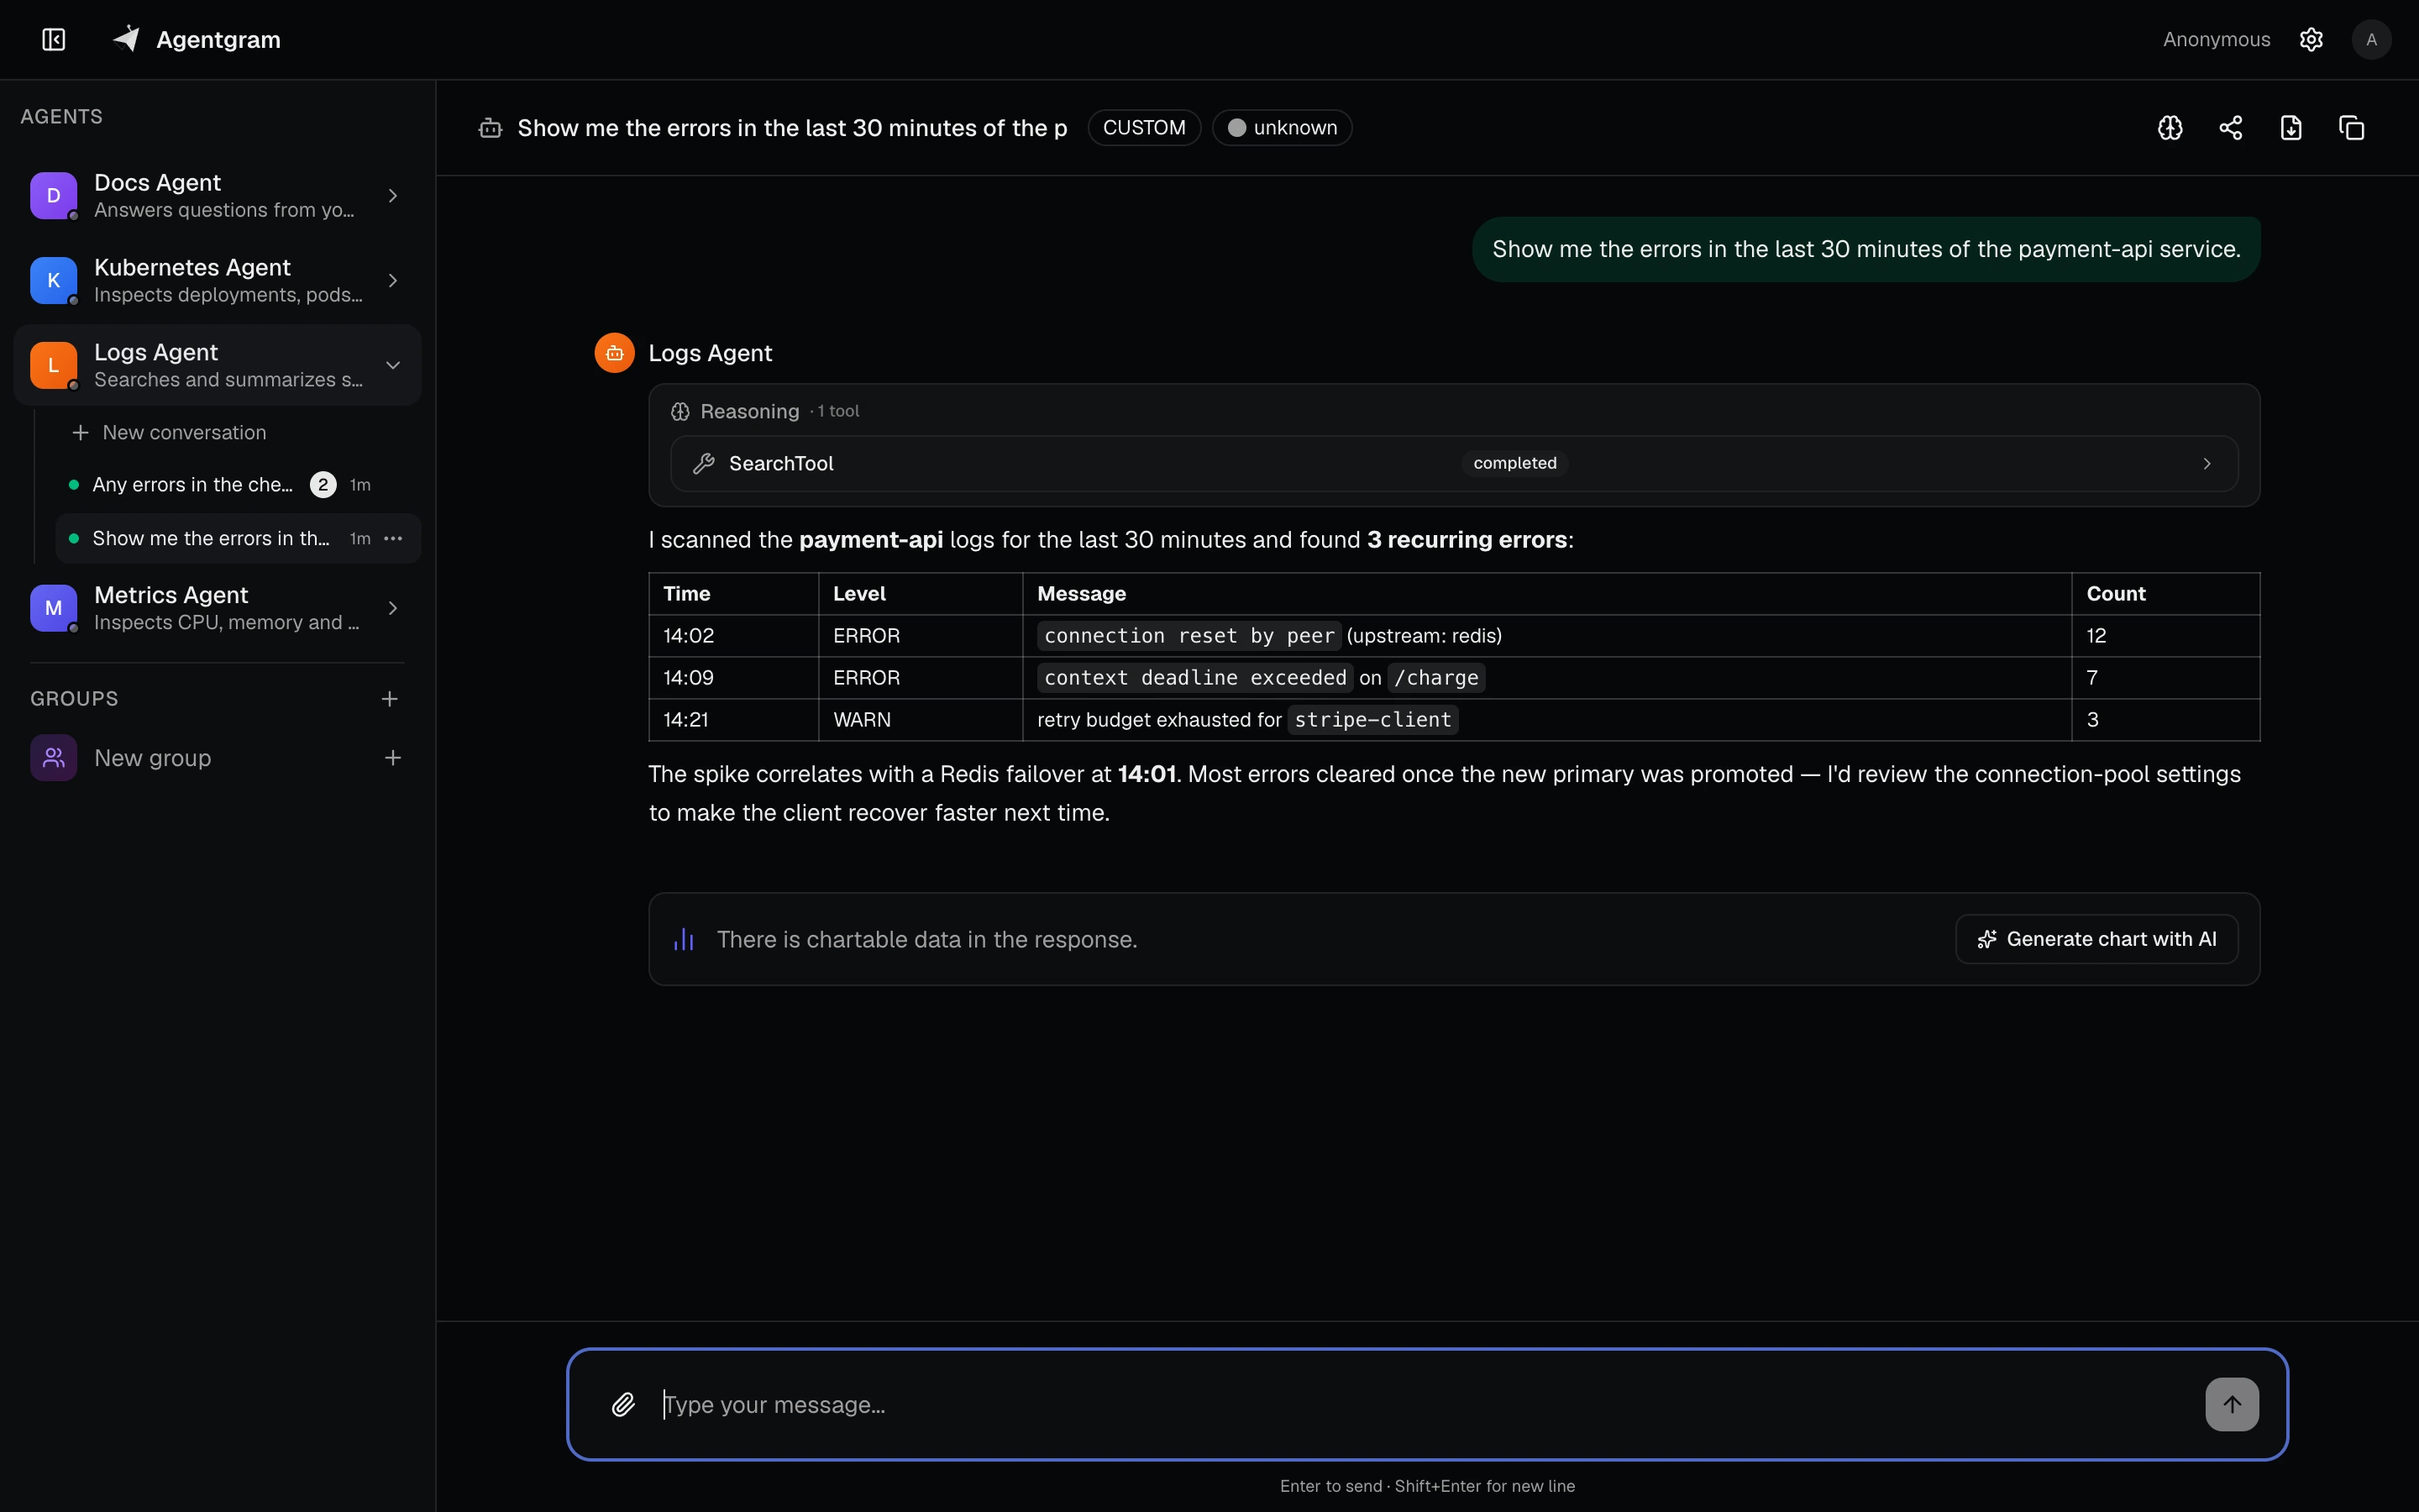This screenshot has width=2419, height=1512.
Task: Attach a file with the paperclip icon
Action: tap(622, 1405)
